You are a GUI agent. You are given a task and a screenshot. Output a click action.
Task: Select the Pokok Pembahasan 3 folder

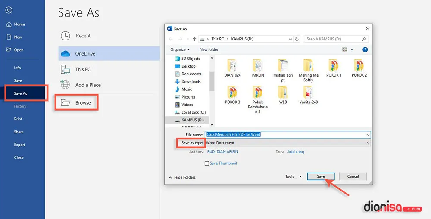(258, 100)
